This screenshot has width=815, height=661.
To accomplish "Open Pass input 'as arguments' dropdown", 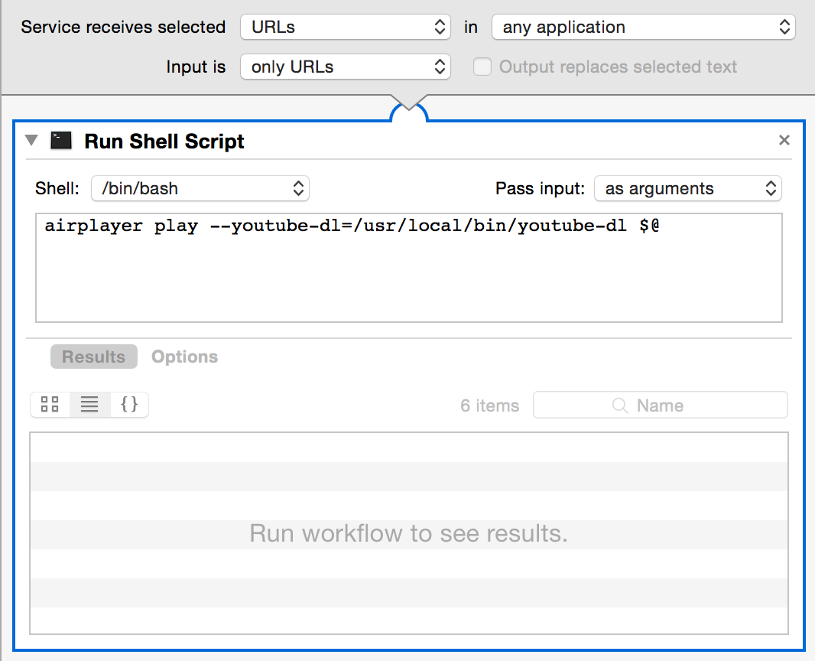I will (687, 189).
